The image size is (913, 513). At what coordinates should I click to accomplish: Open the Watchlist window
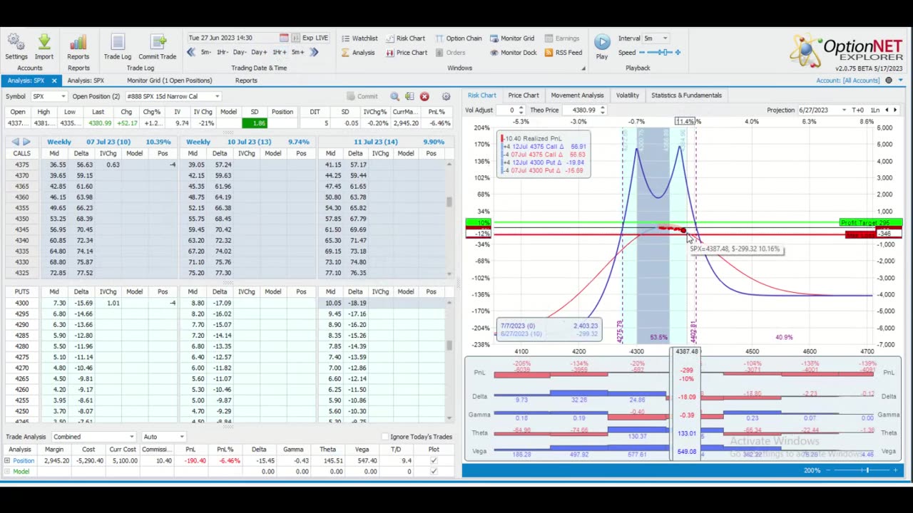[359, 38]
